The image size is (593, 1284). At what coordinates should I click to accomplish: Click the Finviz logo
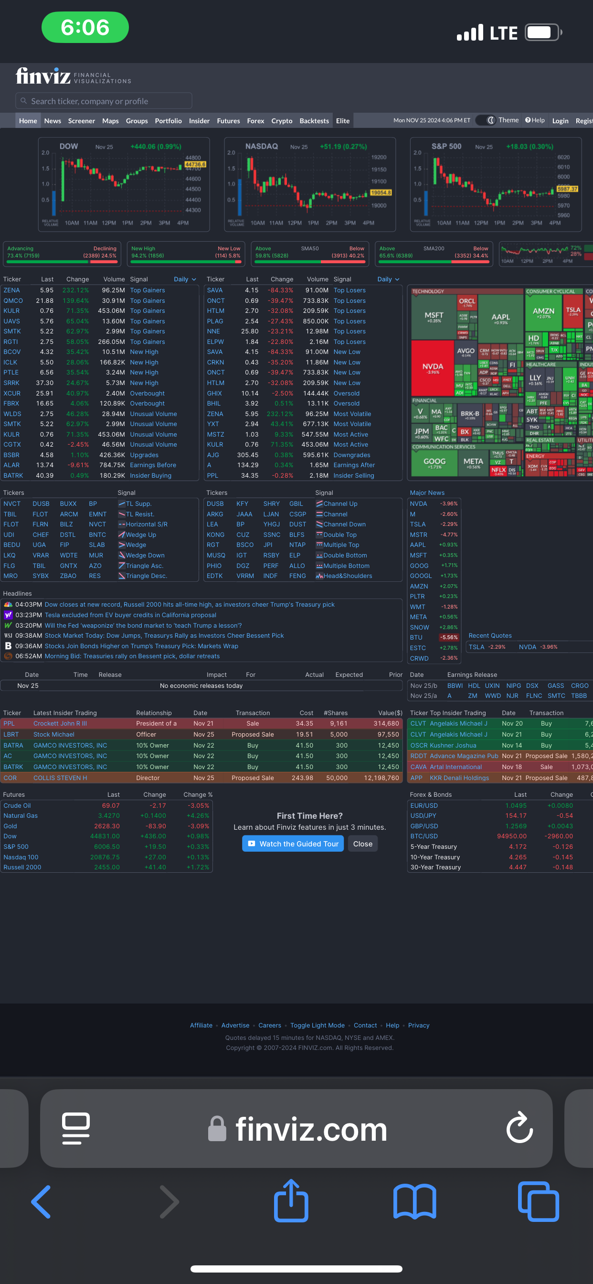(73, 76)
